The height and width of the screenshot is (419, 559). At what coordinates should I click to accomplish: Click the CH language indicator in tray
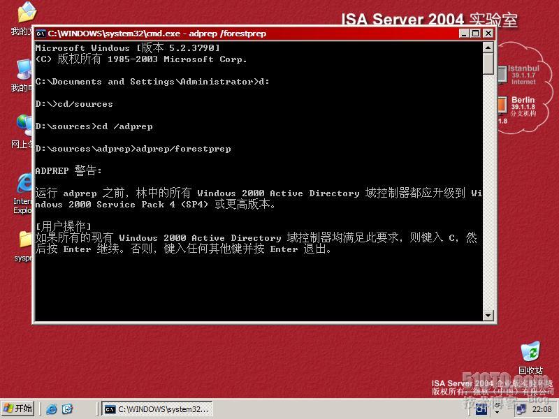[481, 409]
